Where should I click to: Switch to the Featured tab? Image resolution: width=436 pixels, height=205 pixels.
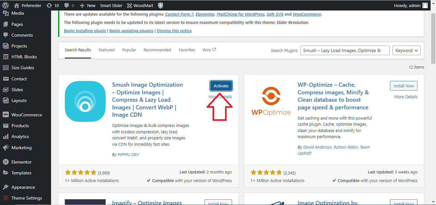pos(106,50)
